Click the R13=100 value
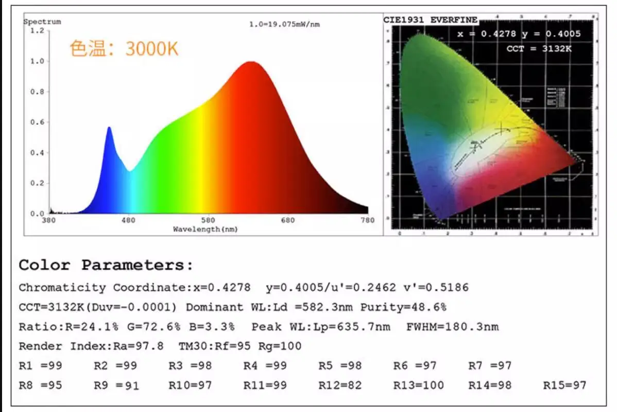The height and width of the screenshot is (412, 617). point(419,385)
